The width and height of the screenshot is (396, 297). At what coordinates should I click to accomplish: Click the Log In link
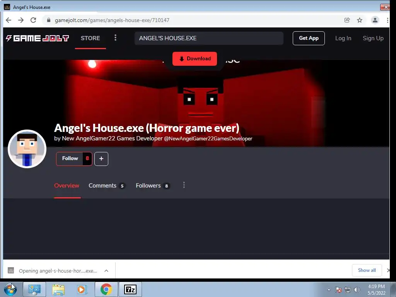click(343, 38)
